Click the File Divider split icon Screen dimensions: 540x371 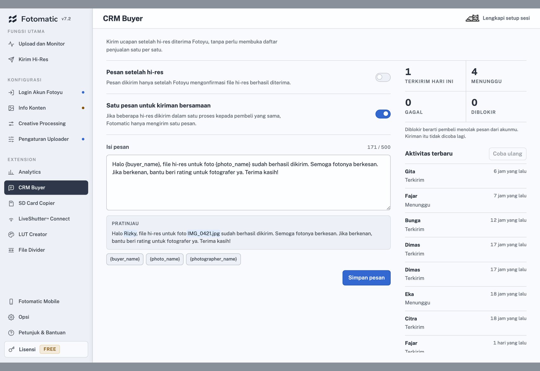11,250
